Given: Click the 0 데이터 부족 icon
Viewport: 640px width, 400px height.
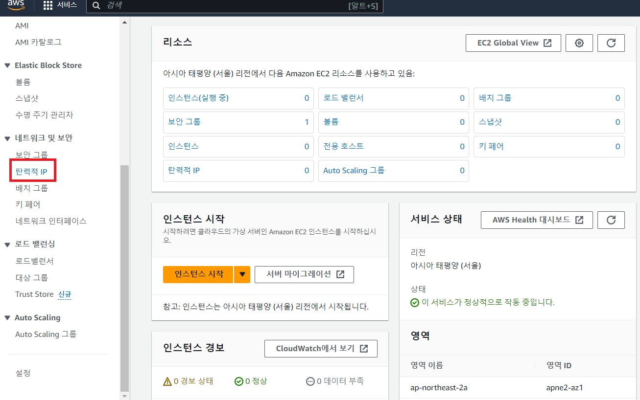Looking at the screenshot, I should (x=310, y=381).
